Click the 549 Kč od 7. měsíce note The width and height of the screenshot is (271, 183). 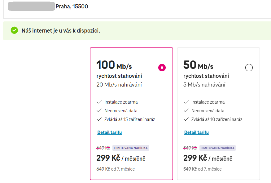[202, 169]
